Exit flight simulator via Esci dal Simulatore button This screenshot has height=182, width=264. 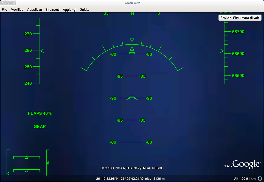click(x=240, y=18)
